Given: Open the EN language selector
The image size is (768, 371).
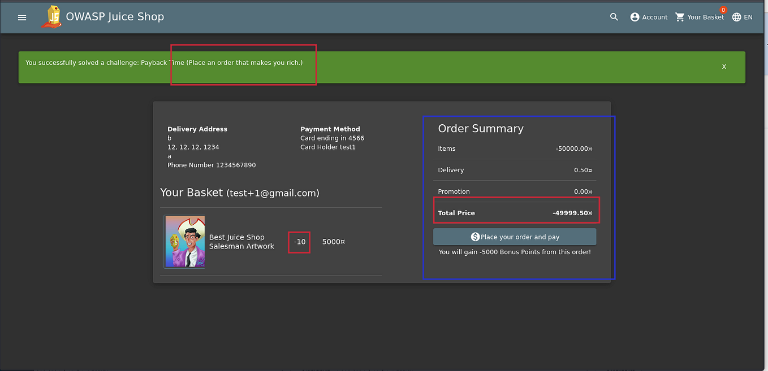Looking at the screenshot, I should coord(743,17).
